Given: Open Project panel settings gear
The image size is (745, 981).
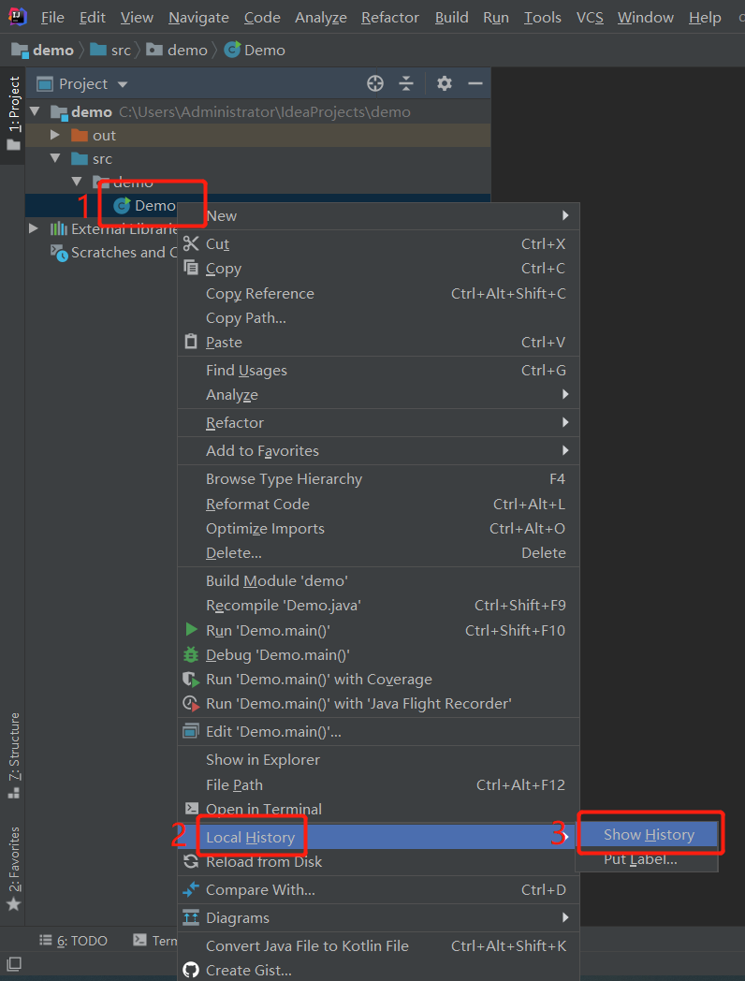Looking at the screenshot, I should point(445,83).
